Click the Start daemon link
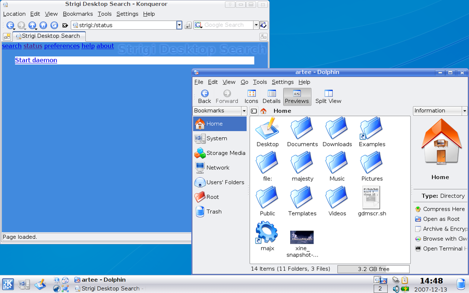The image size is (469, 293). (36, 60)
